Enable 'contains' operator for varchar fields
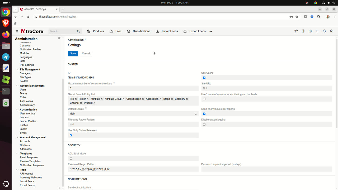Viewport: 338px width, 190px height. (204, 99)
